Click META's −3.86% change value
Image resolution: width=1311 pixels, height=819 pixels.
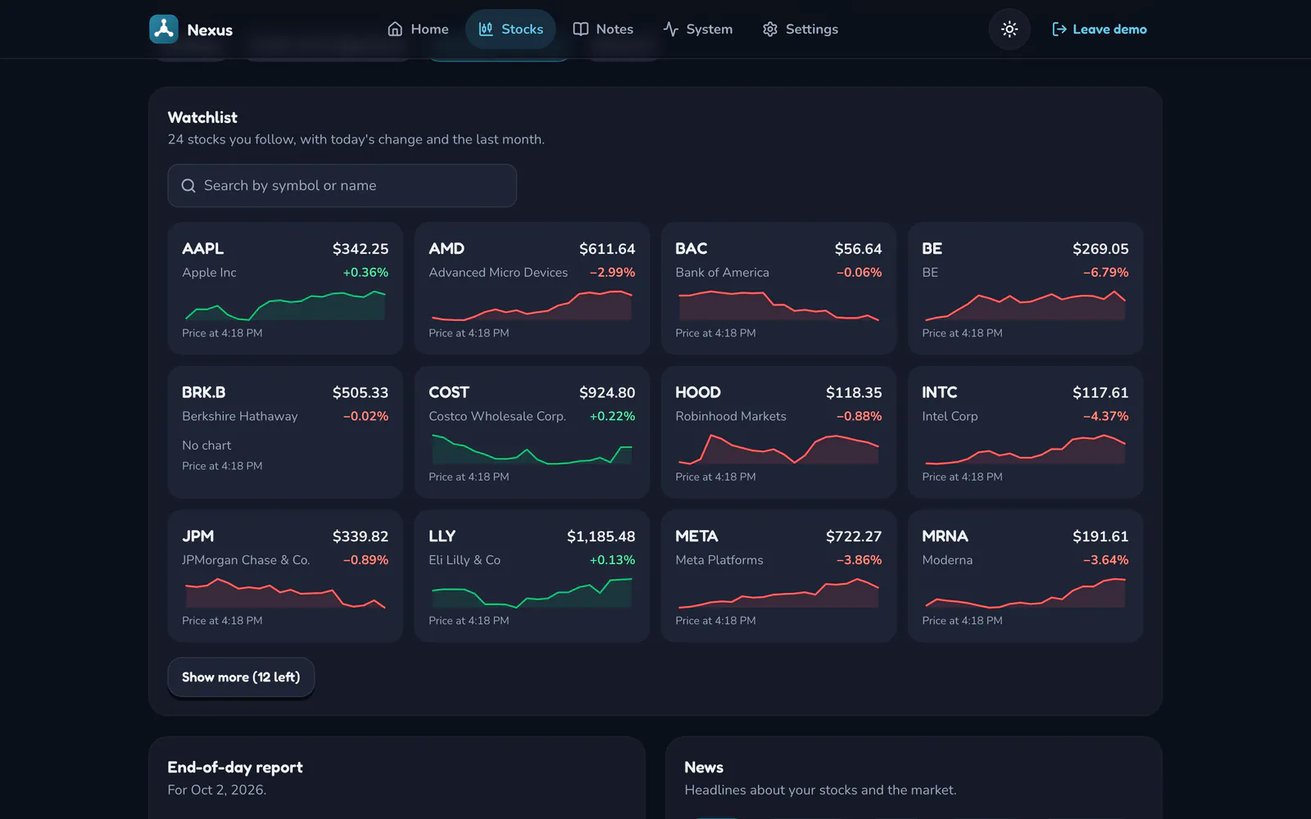(859, 560)
